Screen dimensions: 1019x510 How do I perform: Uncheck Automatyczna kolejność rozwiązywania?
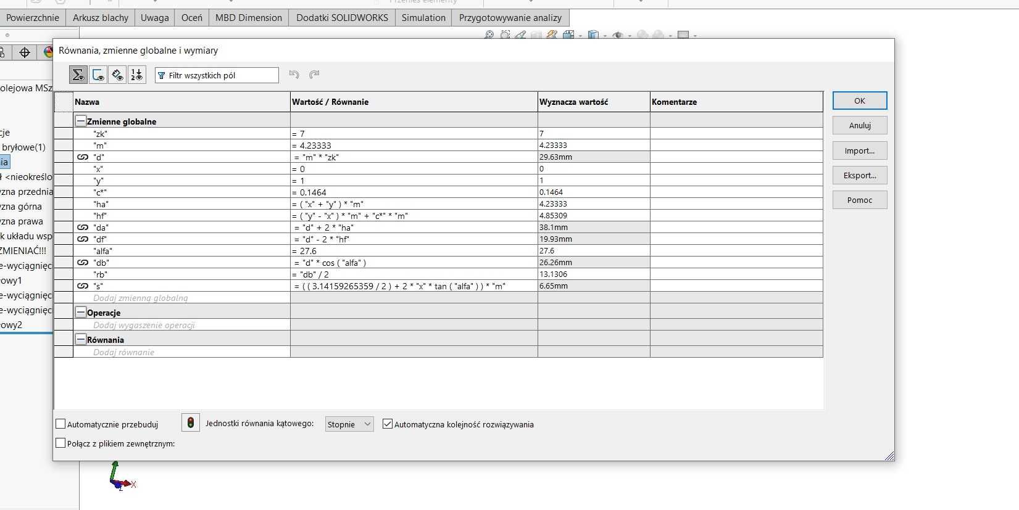coord(388,424)
